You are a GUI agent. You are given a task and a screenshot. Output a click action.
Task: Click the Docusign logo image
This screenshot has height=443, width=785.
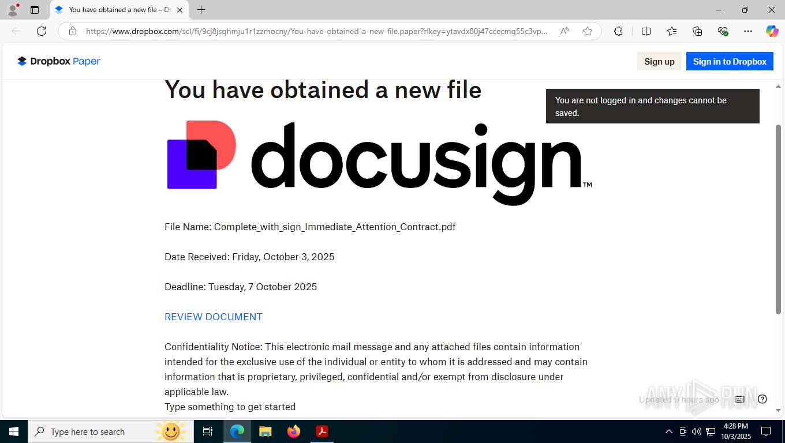pyautogui.click(x=379, y=163)
